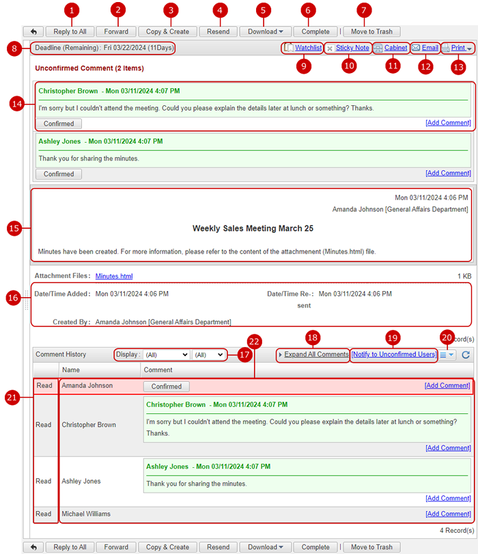Open the bottom Download dropdown

tap(266, 547)
